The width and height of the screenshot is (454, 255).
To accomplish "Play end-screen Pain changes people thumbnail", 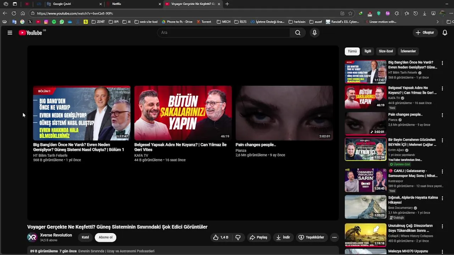I will click(284, 113).
